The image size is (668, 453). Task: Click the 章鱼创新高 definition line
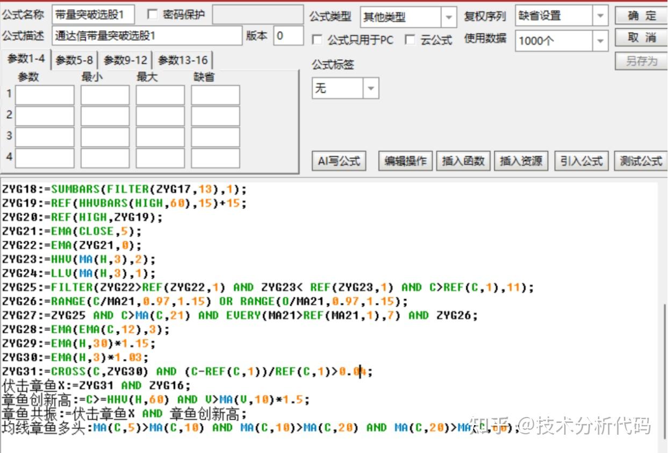(156, 399)
